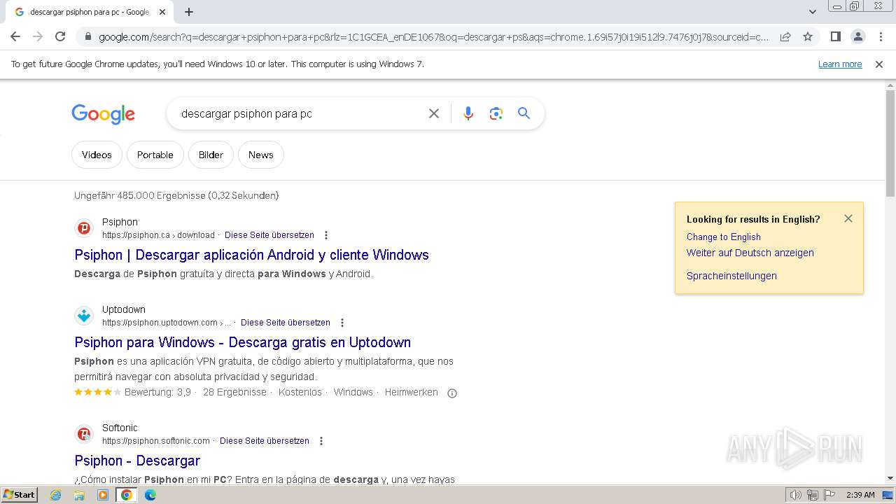Viewport: 896px width, 504px height.
Task: Open a new browser tab
Action: coord(189,12)
